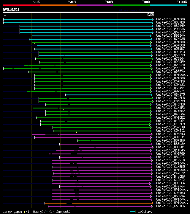Screen dimensions: 190x214
Task: Select the UniRef100_O42764 label
Action: click(170, 186)
